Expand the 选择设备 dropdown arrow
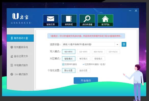Viewport: 149px width, 101px height. (117, 44)
